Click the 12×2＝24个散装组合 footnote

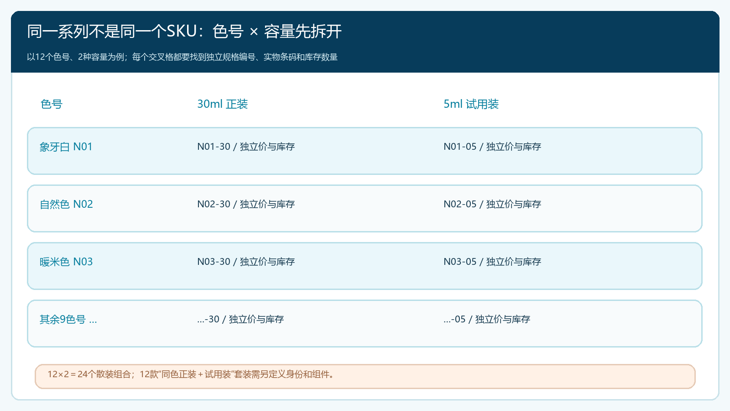365,376
